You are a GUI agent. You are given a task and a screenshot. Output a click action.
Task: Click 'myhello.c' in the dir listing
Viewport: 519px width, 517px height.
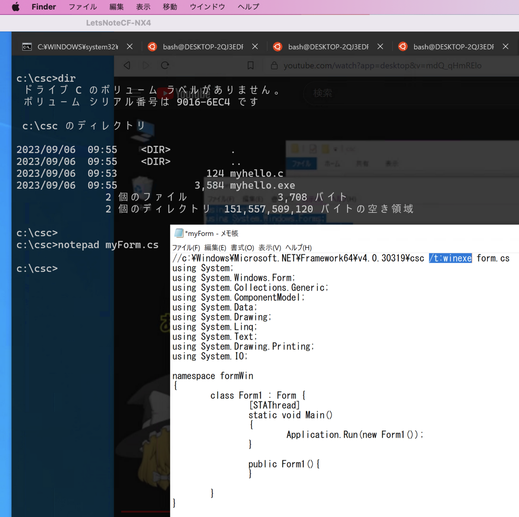click(256, 173)
